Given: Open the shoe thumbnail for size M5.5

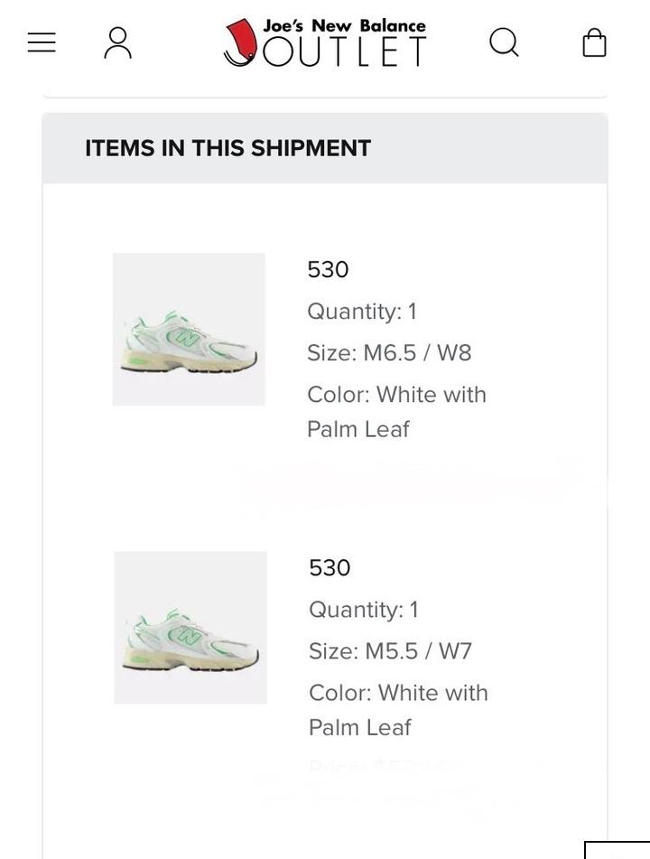Looking at the screenshot, I should [190, 627].
